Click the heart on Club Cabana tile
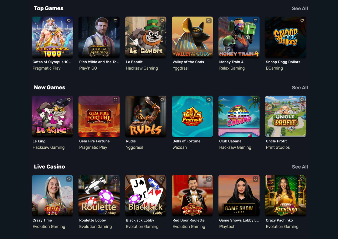Image resolution: width=338 pixels, height=239 pixels. coord(255,100)
